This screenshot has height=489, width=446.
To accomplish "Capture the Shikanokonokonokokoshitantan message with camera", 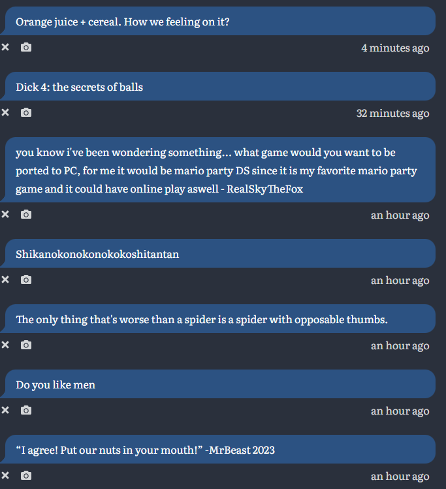I will click(x=26, y=279).
